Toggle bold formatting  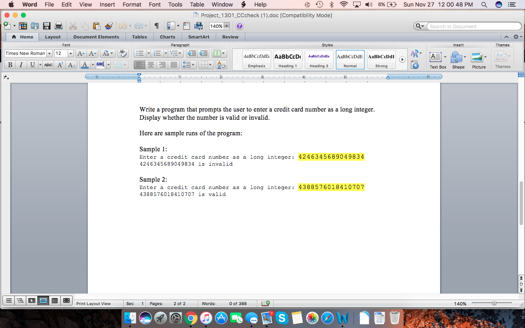(10, 65)
